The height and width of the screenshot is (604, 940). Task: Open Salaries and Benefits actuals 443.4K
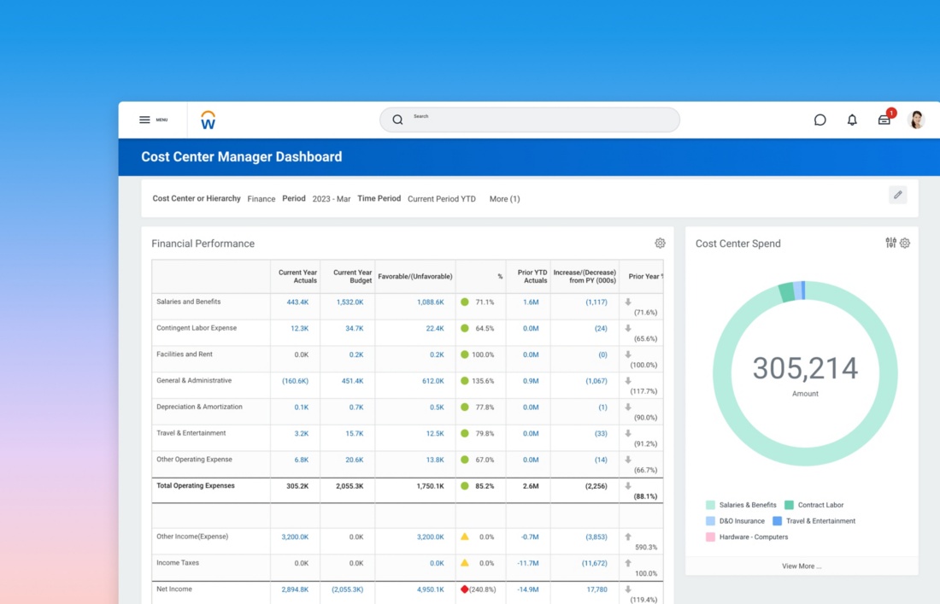[x=297, y=302]
